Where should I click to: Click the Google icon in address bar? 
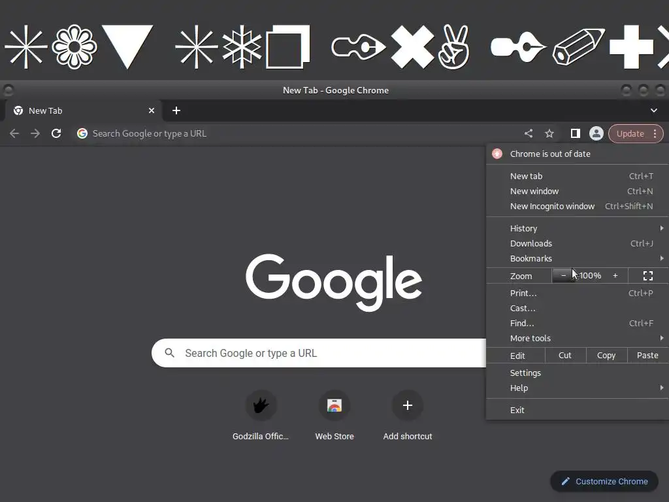[x=82, y=133]
